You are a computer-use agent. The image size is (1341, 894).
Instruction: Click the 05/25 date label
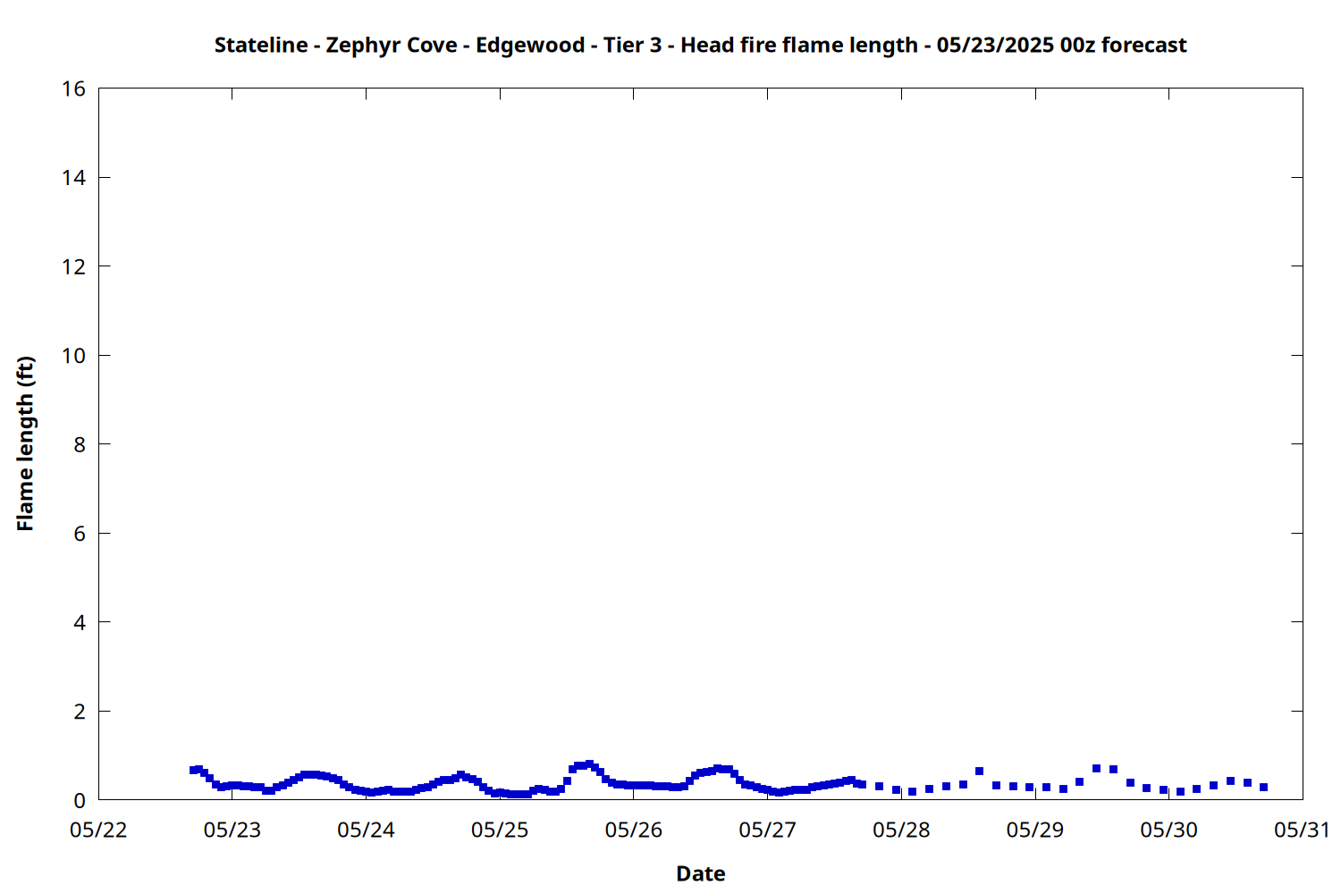500,830
